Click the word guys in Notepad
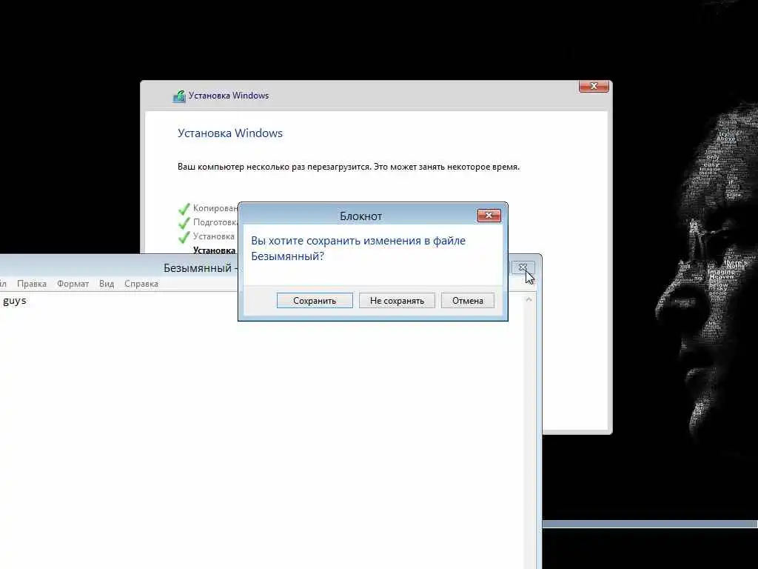 click(15, 301)
